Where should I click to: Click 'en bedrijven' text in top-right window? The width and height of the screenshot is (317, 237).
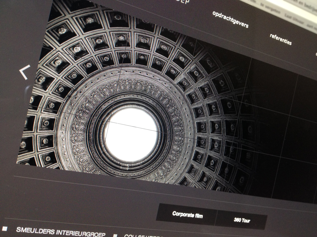(305, 4)
